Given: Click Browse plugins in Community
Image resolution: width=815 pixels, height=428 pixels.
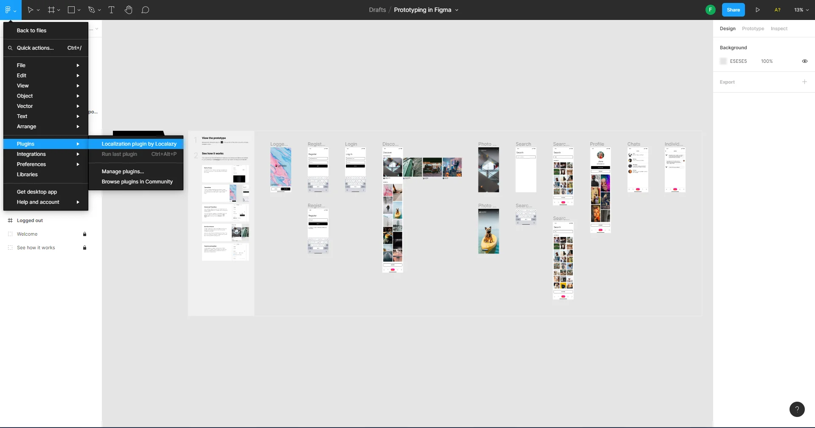Looking at the screenshot, I should [x=137, y=182].
